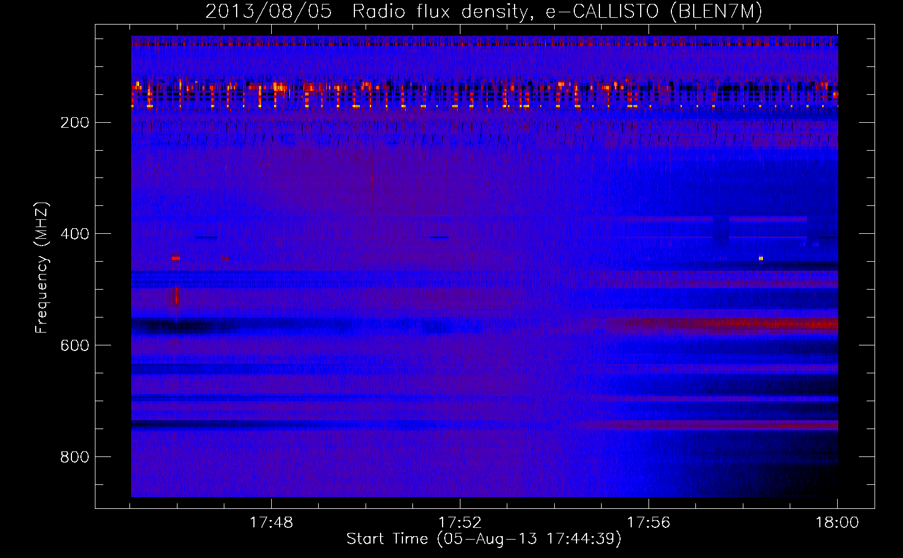Click the "Frequency (MHZ)" axis label
The image size is (903, 558).
pos(42,268)
